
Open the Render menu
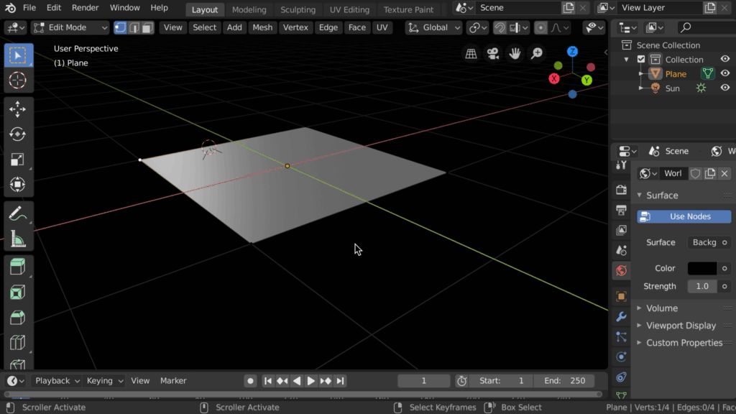(85, 8)
